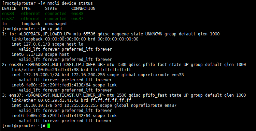Click the green terminal cursor block
Screen dimensions: 256x131
click(48, 126)
